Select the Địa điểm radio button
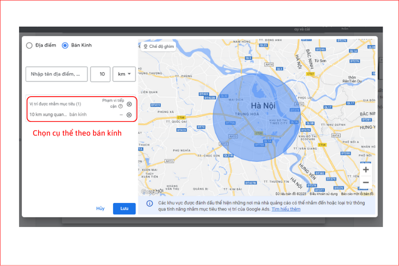Image resolution: width=399 pixels, height=266 pixels. [x=29, y=45]
